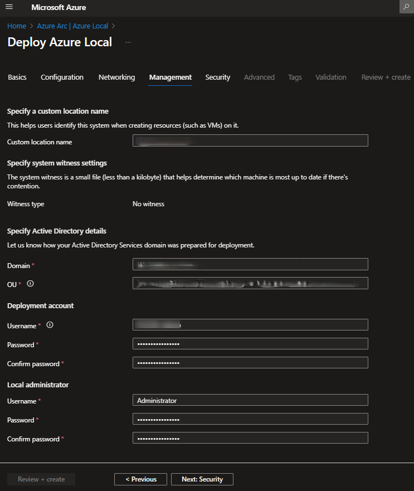Image resolution: width=414 pixels, height=491 pixels.
Task: Click the search magnifier icon
Action: [406, 7]
